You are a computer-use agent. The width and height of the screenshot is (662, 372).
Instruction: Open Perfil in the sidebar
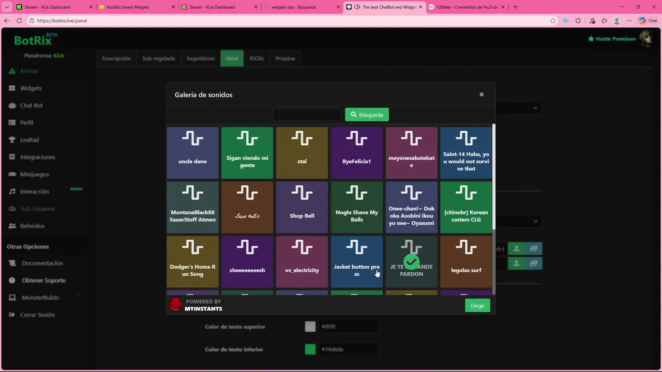(26, 122)
